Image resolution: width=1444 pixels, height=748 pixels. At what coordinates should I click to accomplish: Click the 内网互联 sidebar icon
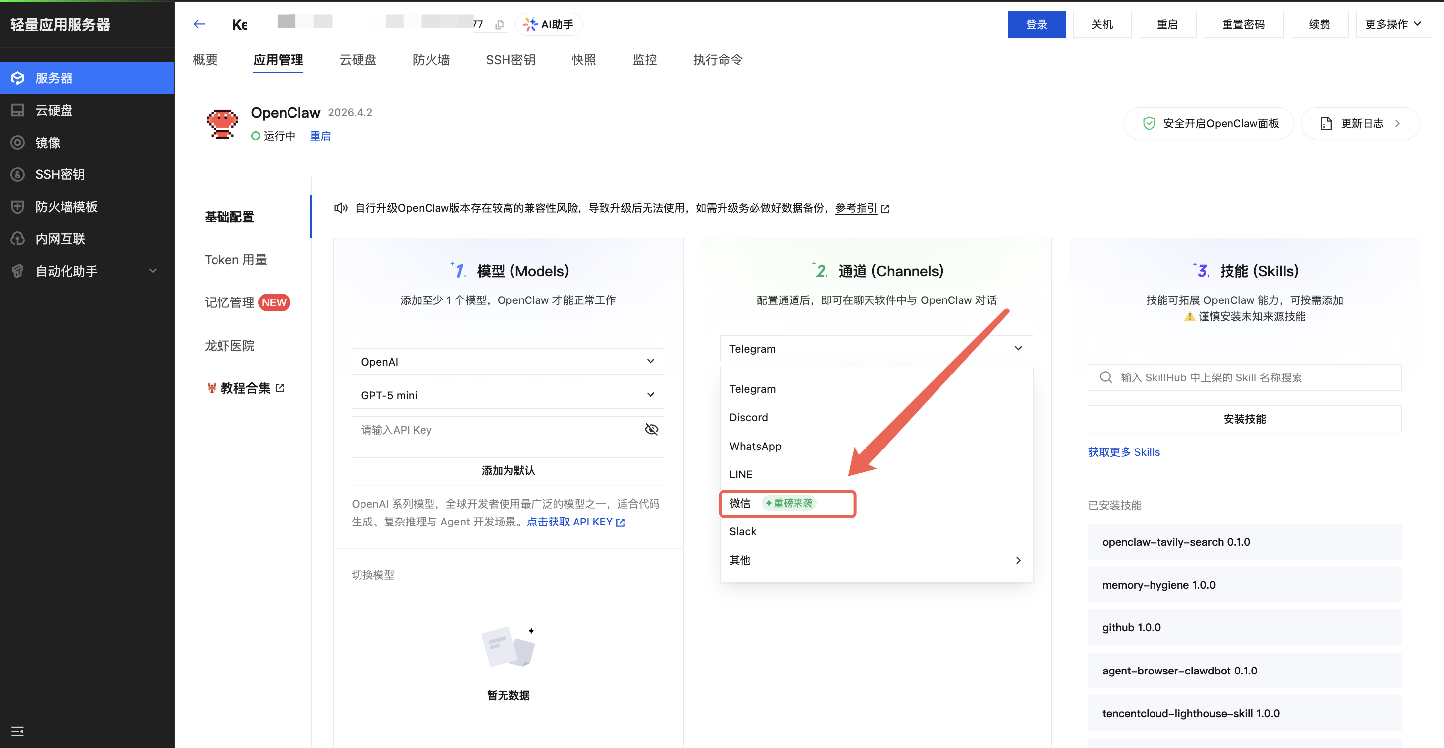pyautogui.click(x=18, y=239)
